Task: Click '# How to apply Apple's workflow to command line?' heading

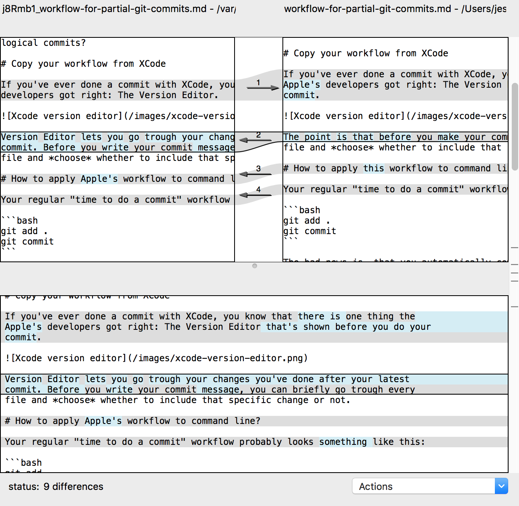Action: [x=133, y=421]
